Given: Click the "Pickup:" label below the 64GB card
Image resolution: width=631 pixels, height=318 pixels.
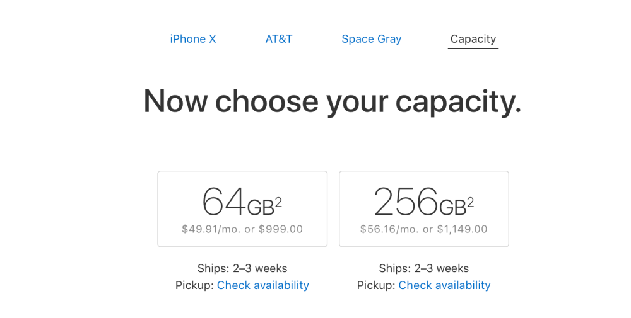Looking at the screenshot, I should tap(194, 285).
